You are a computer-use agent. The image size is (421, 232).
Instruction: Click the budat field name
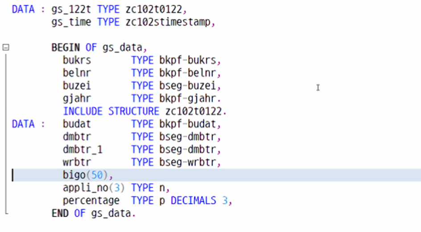77,124
